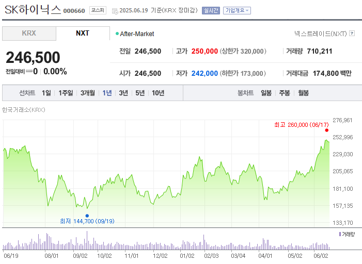The height and width of the screenshot is (264, 362).
Task: Click the 코스피 market badge
Action: pos(98,10)
